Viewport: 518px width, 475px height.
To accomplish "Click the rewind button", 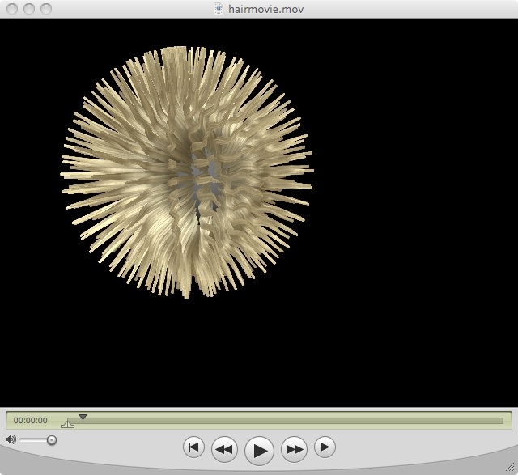I will (x=224, y=449).
